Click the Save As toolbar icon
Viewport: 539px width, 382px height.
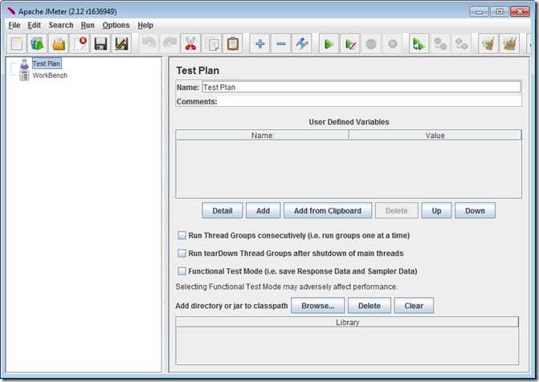click(x=121, y=43)
